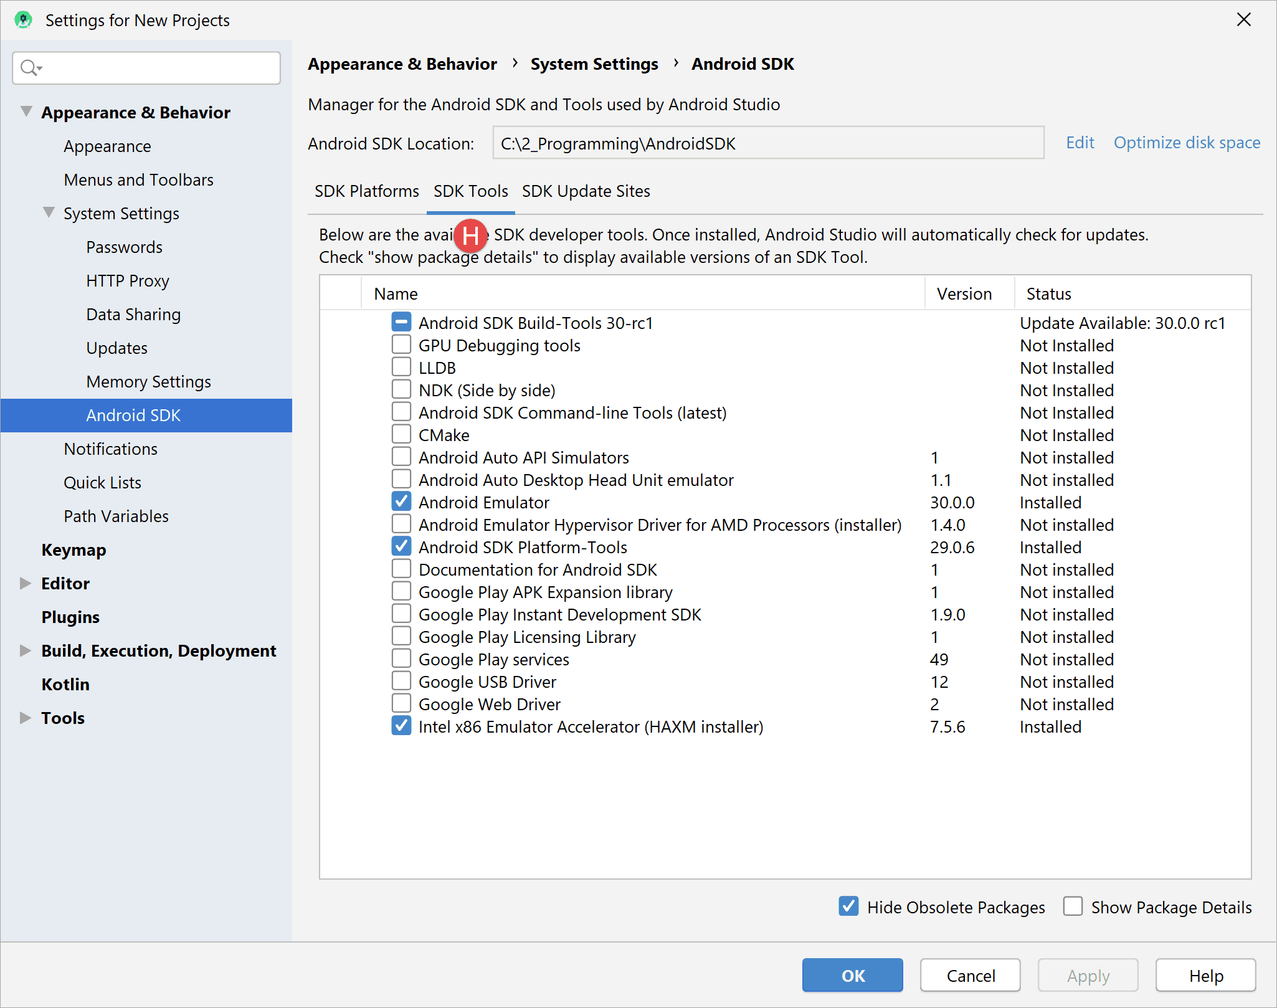1277x1008 pixels.
Task: Open Memory Settings page
Action: coord(148,381)
